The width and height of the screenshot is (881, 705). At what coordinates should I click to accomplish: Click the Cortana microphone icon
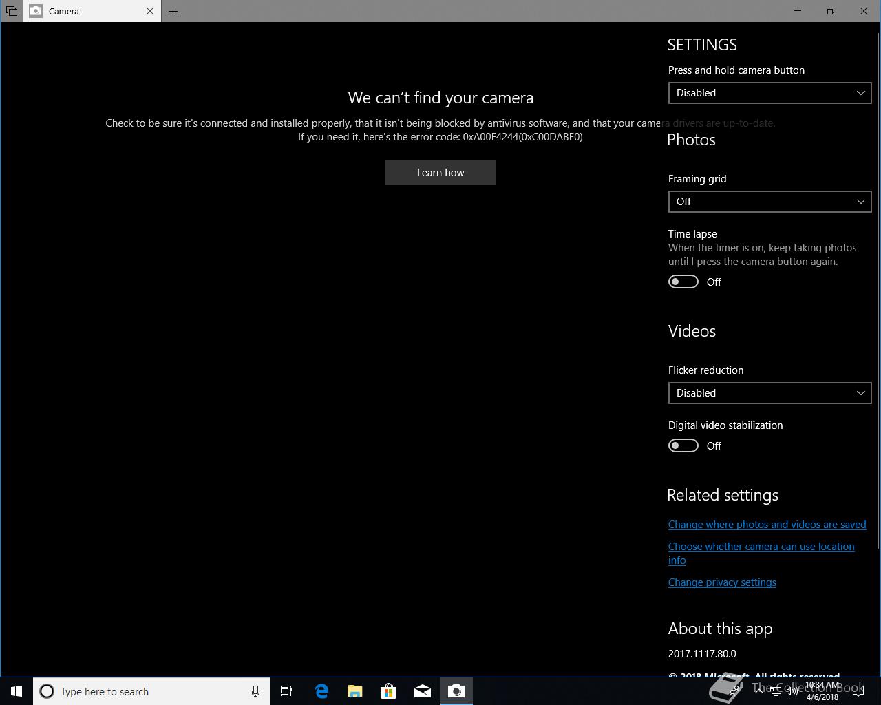click(255, 691)
